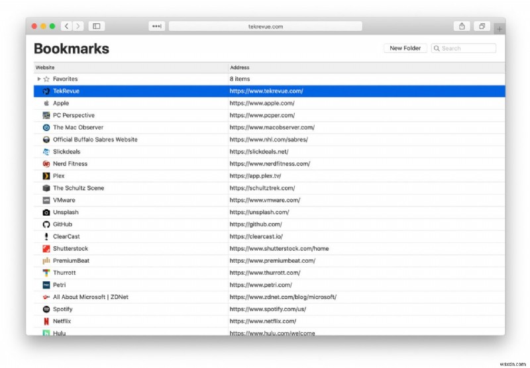Screen dimensions: 530x368
Task: Select the Slickdeals bookmark name
Action: pyautogui.click(x=67, y=152)
